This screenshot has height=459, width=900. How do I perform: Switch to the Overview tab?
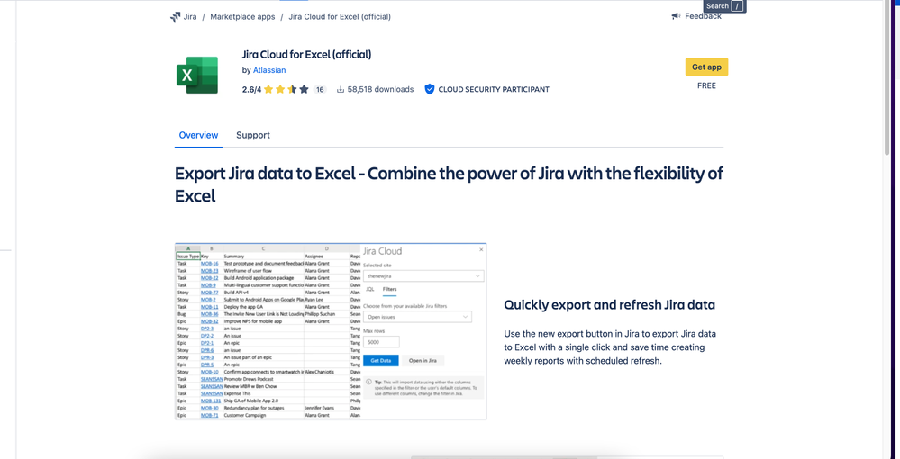(198, 135)
